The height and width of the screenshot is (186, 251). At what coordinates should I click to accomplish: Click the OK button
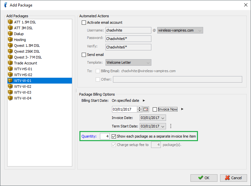204,178
